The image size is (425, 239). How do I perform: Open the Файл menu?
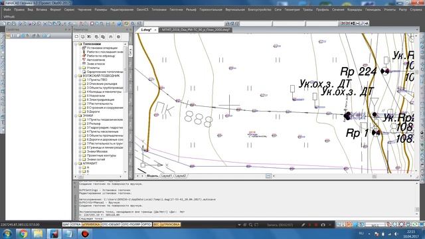7,9
